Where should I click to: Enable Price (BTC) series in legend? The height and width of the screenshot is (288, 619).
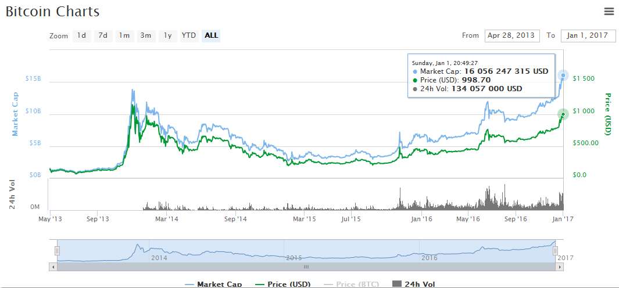tap(351, 284)
